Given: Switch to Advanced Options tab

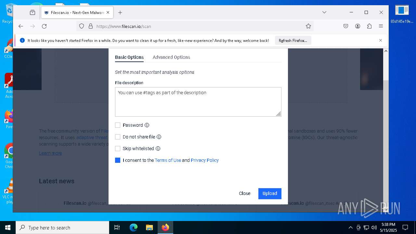Looking at the screenshot, I should [171, 57].
